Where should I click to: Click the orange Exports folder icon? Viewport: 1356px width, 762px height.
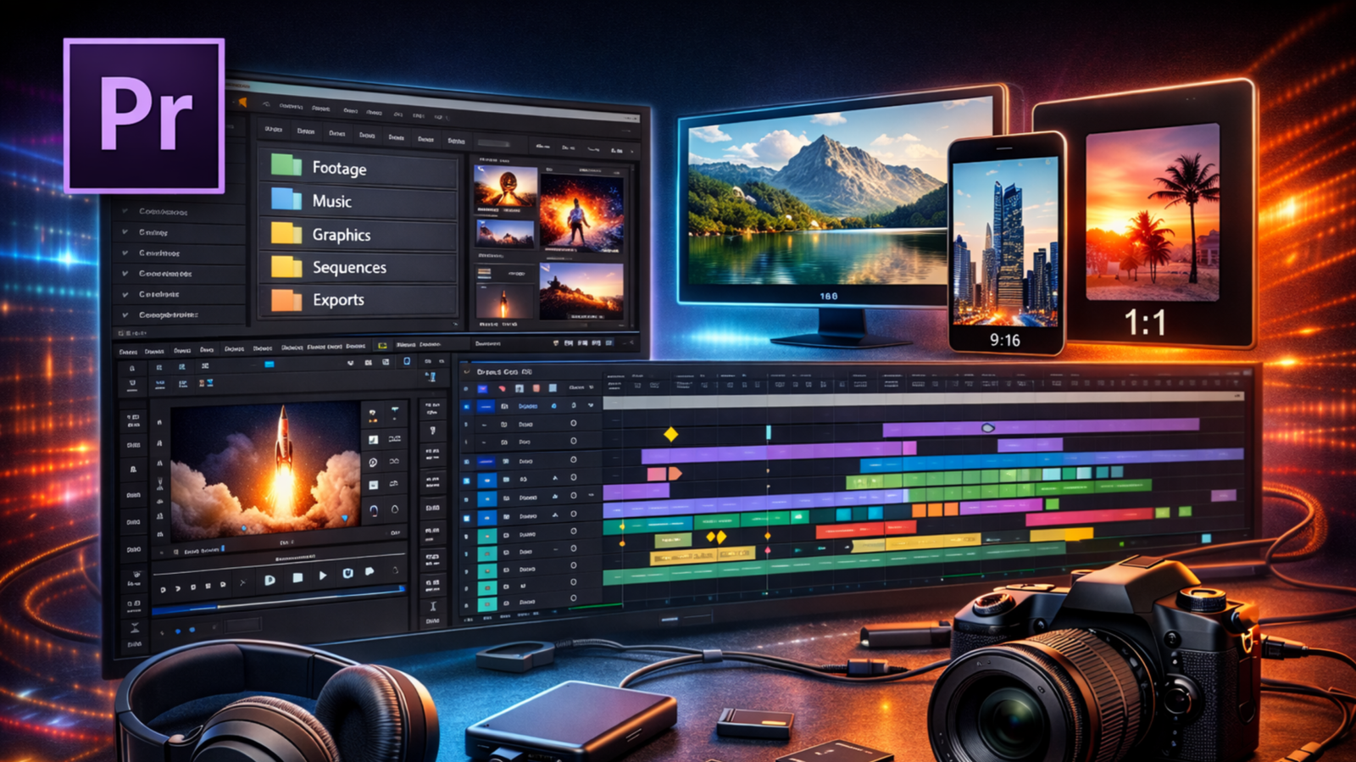[x=286, y=299]
